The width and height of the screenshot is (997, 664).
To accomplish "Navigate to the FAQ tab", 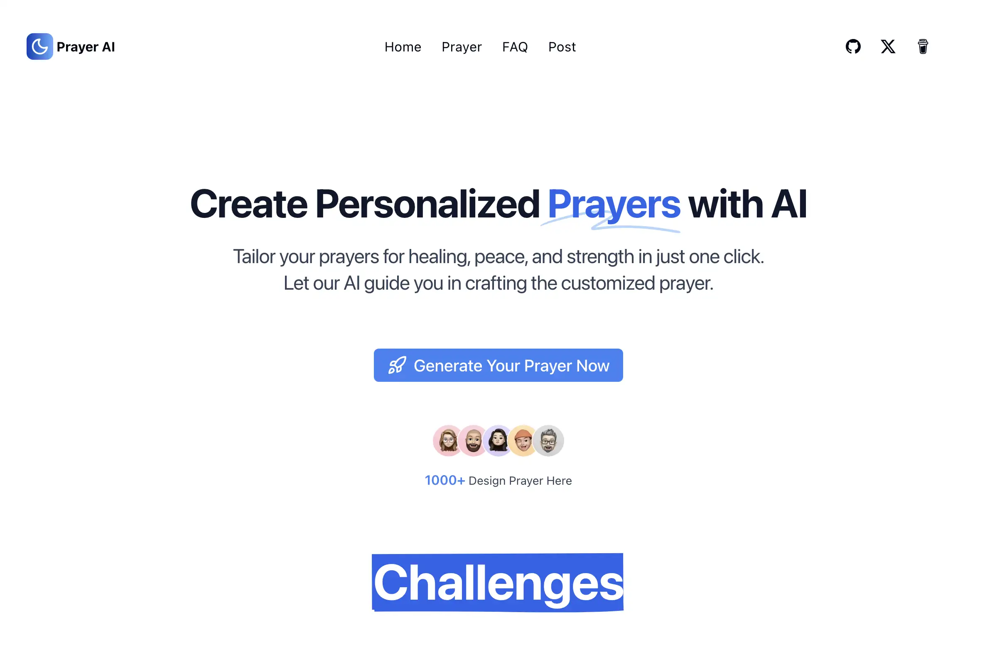I will (515, 46).
